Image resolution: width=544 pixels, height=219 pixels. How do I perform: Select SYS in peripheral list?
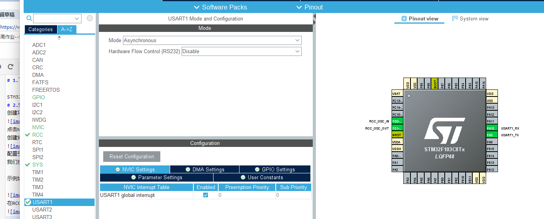[38, 165]
